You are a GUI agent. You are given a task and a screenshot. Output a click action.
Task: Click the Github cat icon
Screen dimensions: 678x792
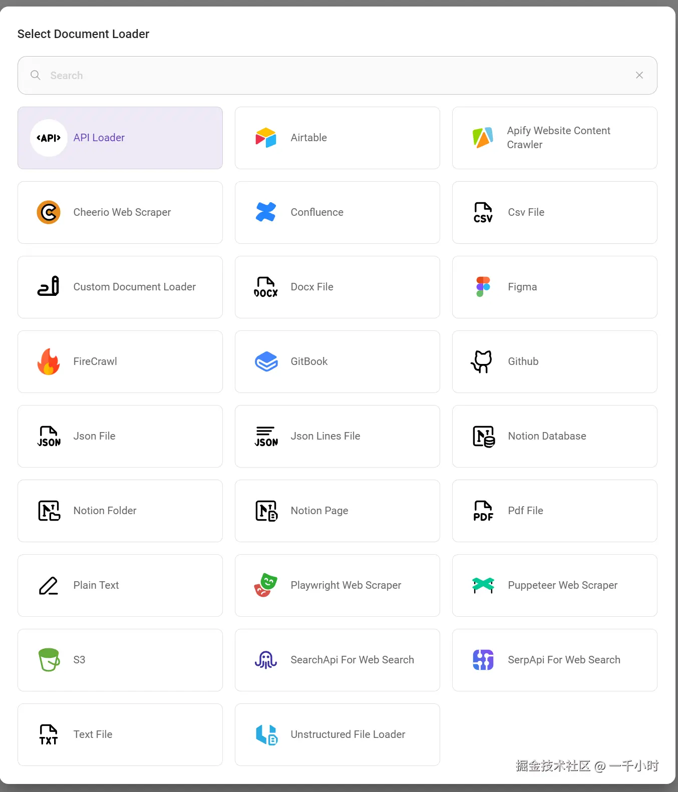click(482, 361)
